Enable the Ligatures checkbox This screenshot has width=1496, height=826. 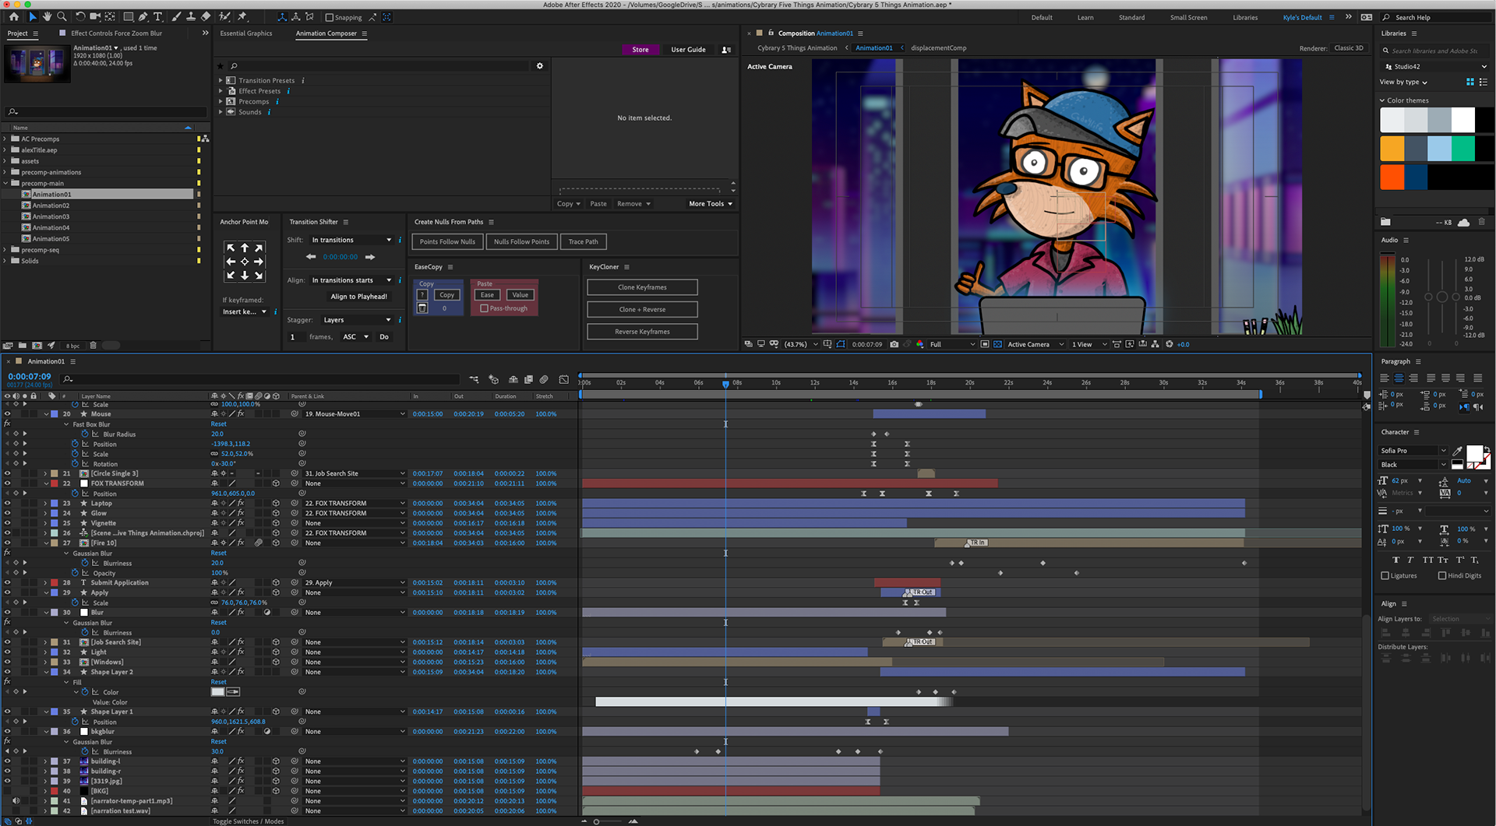[x=1385, y=576]
